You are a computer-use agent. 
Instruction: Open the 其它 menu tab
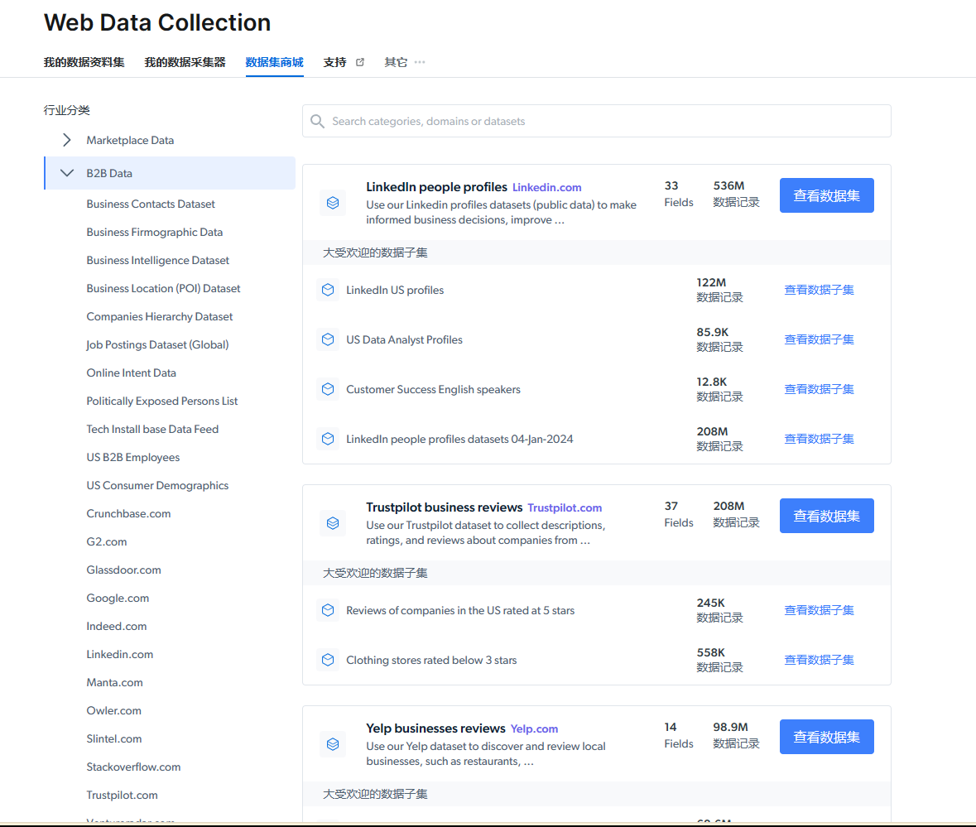[396, 62]
